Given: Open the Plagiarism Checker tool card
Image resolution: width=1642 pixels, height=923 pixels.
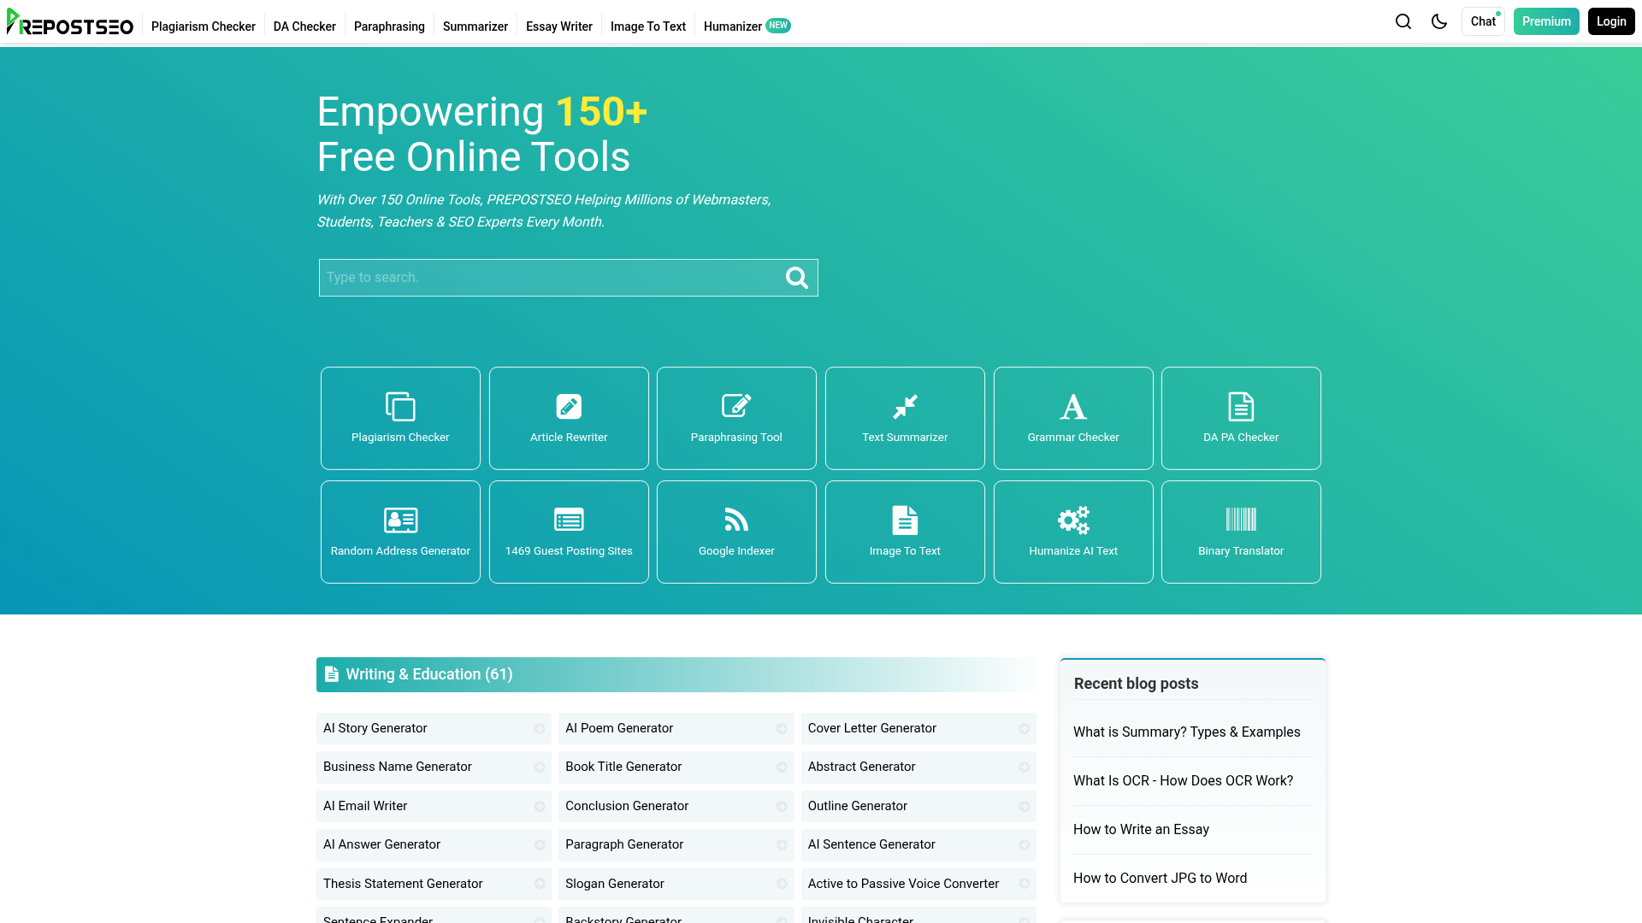Looking at the screenshot, I should click(x=399, y=418).
